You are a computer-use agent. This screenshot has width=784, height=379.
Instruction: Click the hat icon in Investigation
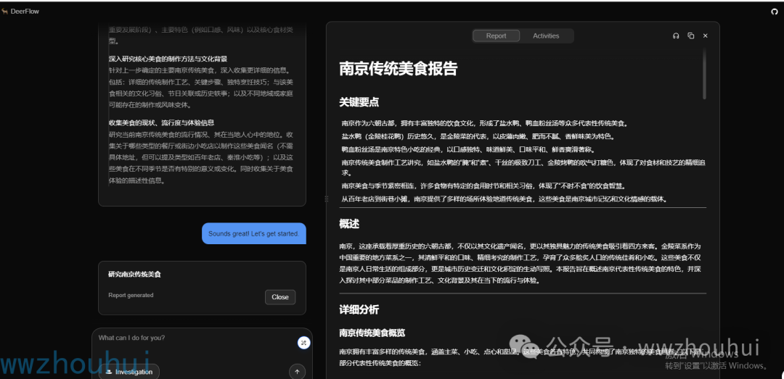click(108, 372)
